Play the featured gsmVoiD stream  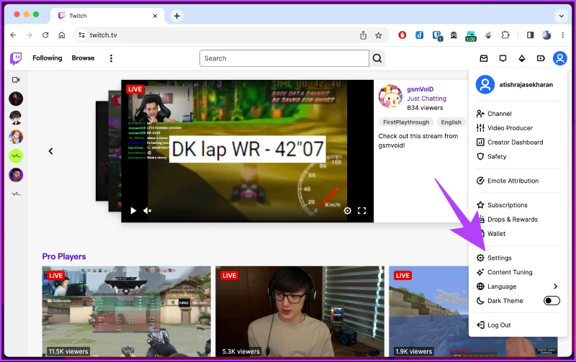[x=133, y=211]
